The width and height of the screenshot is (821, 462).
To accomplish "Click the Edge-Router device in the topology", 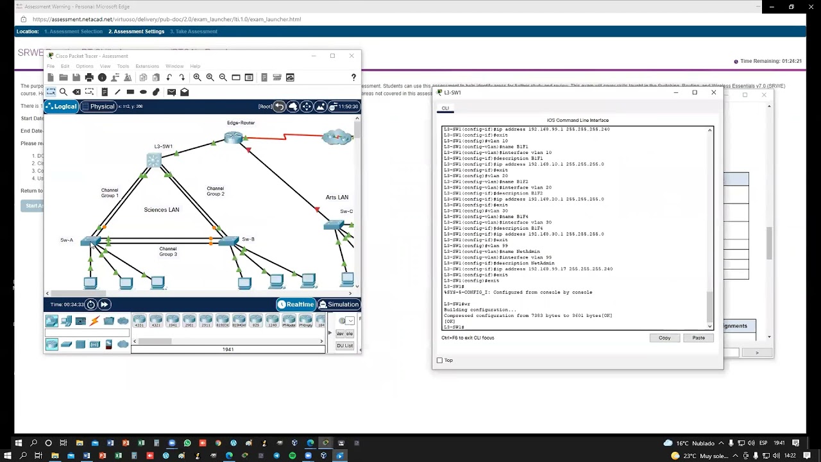I will click(x=233, y=137).
